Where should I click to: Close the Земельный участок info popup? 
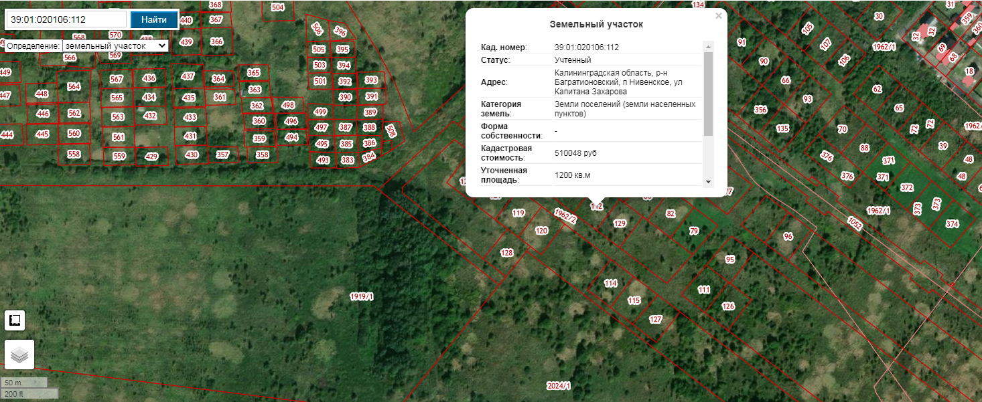[x=719, y=16]
